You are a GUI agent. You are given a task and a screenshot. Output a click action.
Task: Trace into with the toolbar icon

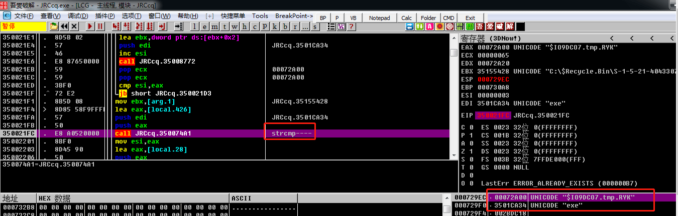pos(139,26)
